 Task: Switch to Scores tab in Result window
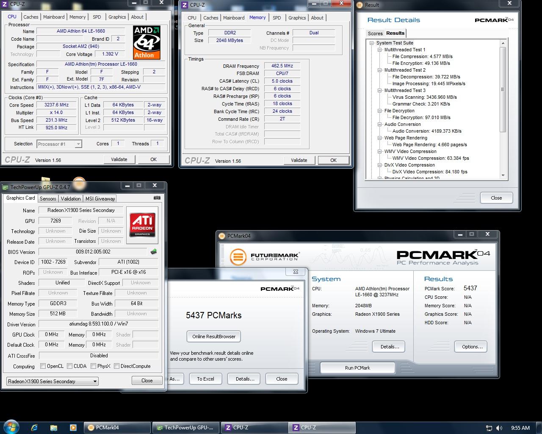375,33
